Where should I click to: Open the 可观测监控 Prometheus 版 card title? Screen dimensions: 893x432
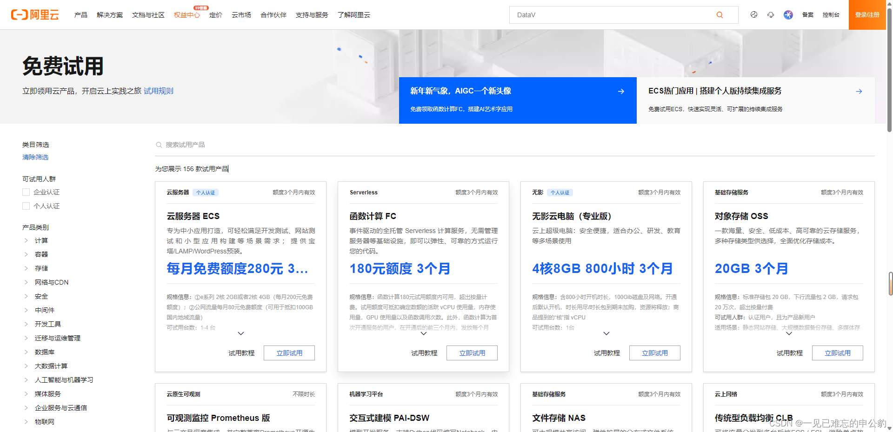219,418
